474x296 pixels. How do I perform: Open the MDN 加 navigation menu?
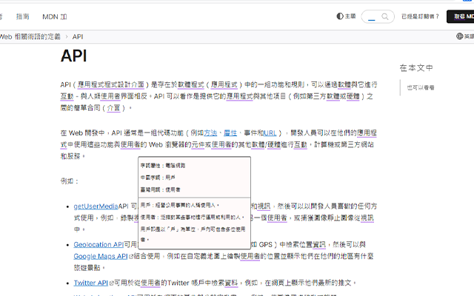coord(54,16)
